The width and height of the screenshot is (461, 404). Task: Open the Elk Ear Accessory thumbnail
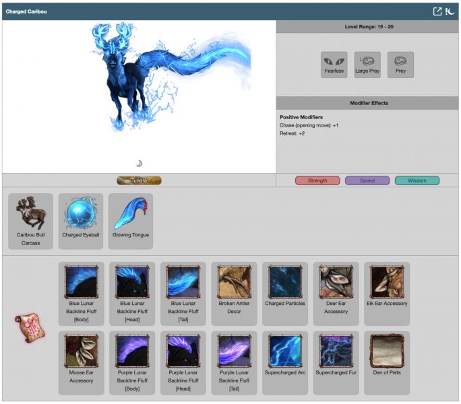[x=387, y=282]
